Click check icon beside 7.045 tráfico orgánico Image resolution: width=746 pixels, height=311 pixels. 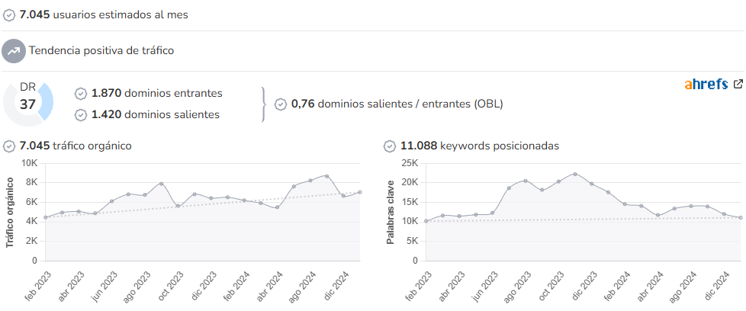pos(9,146)
